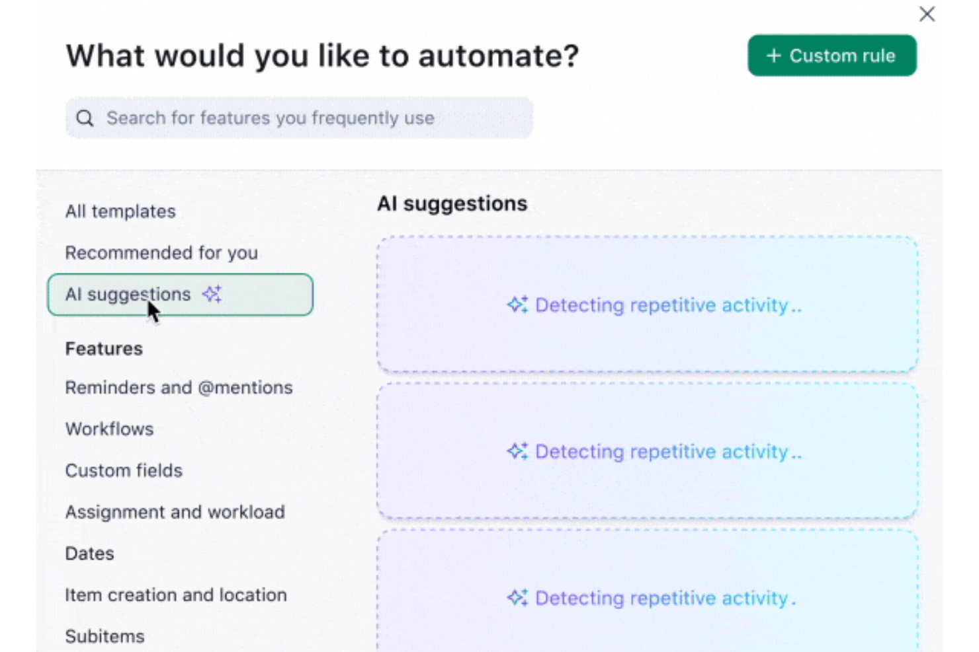
Task: Select Reminders and @mentions
Action: (179, 388)
